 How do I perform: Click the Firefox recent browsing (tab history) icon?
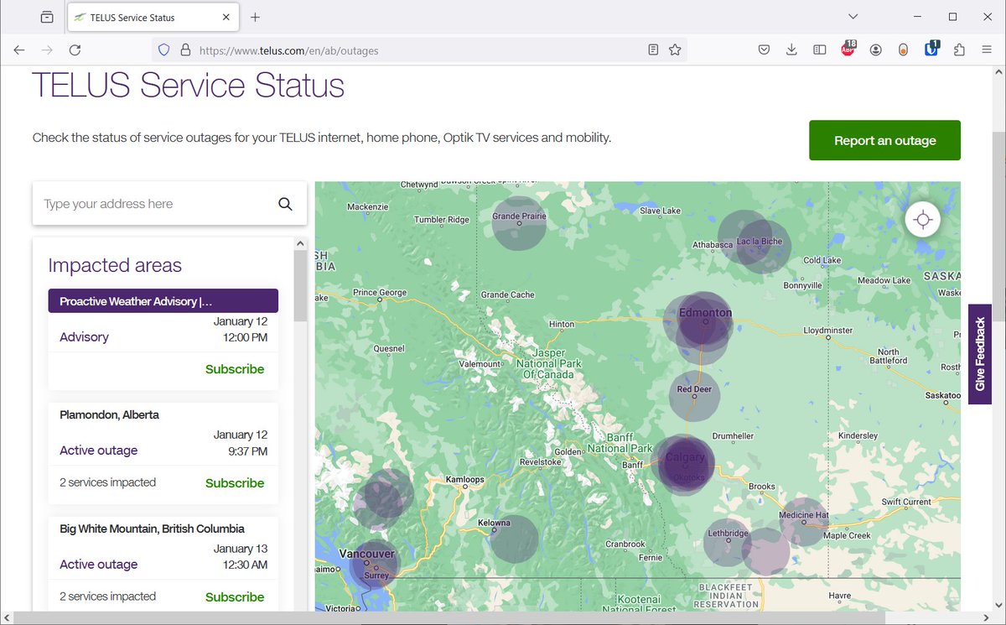(47, 17)
